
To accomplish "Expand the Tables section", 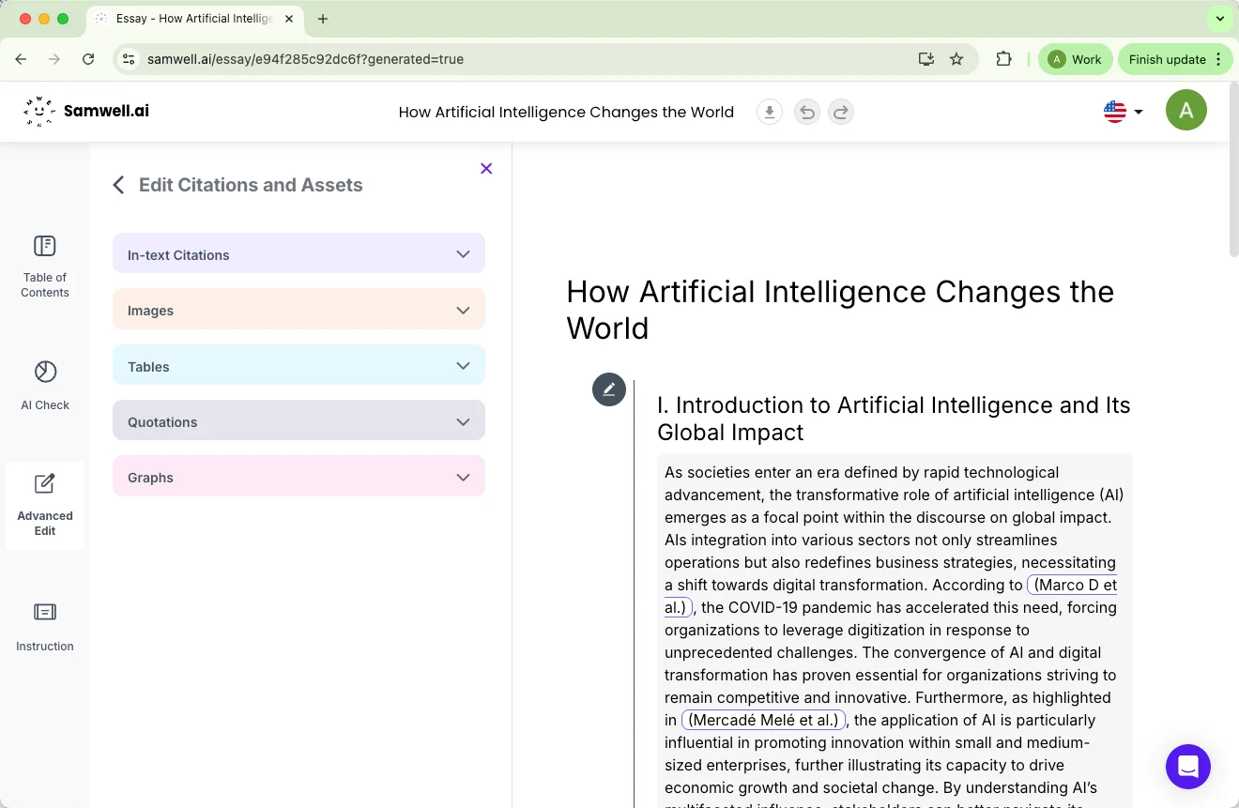I will tap(298, 366).
